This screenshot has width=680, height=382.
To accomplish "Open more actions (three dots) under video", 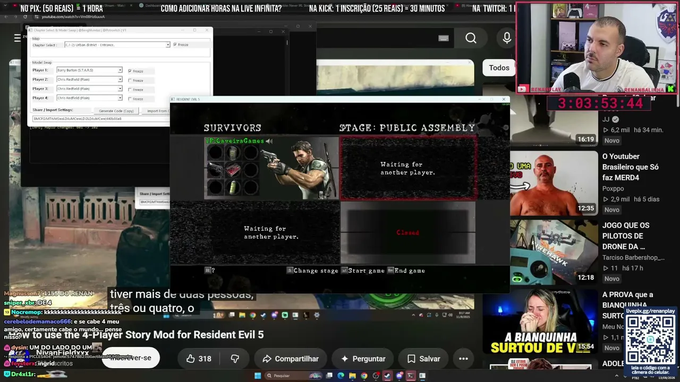I will click(463, 359).
